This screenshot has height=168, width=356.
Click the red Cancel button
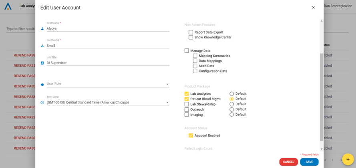tap(288, 162)
